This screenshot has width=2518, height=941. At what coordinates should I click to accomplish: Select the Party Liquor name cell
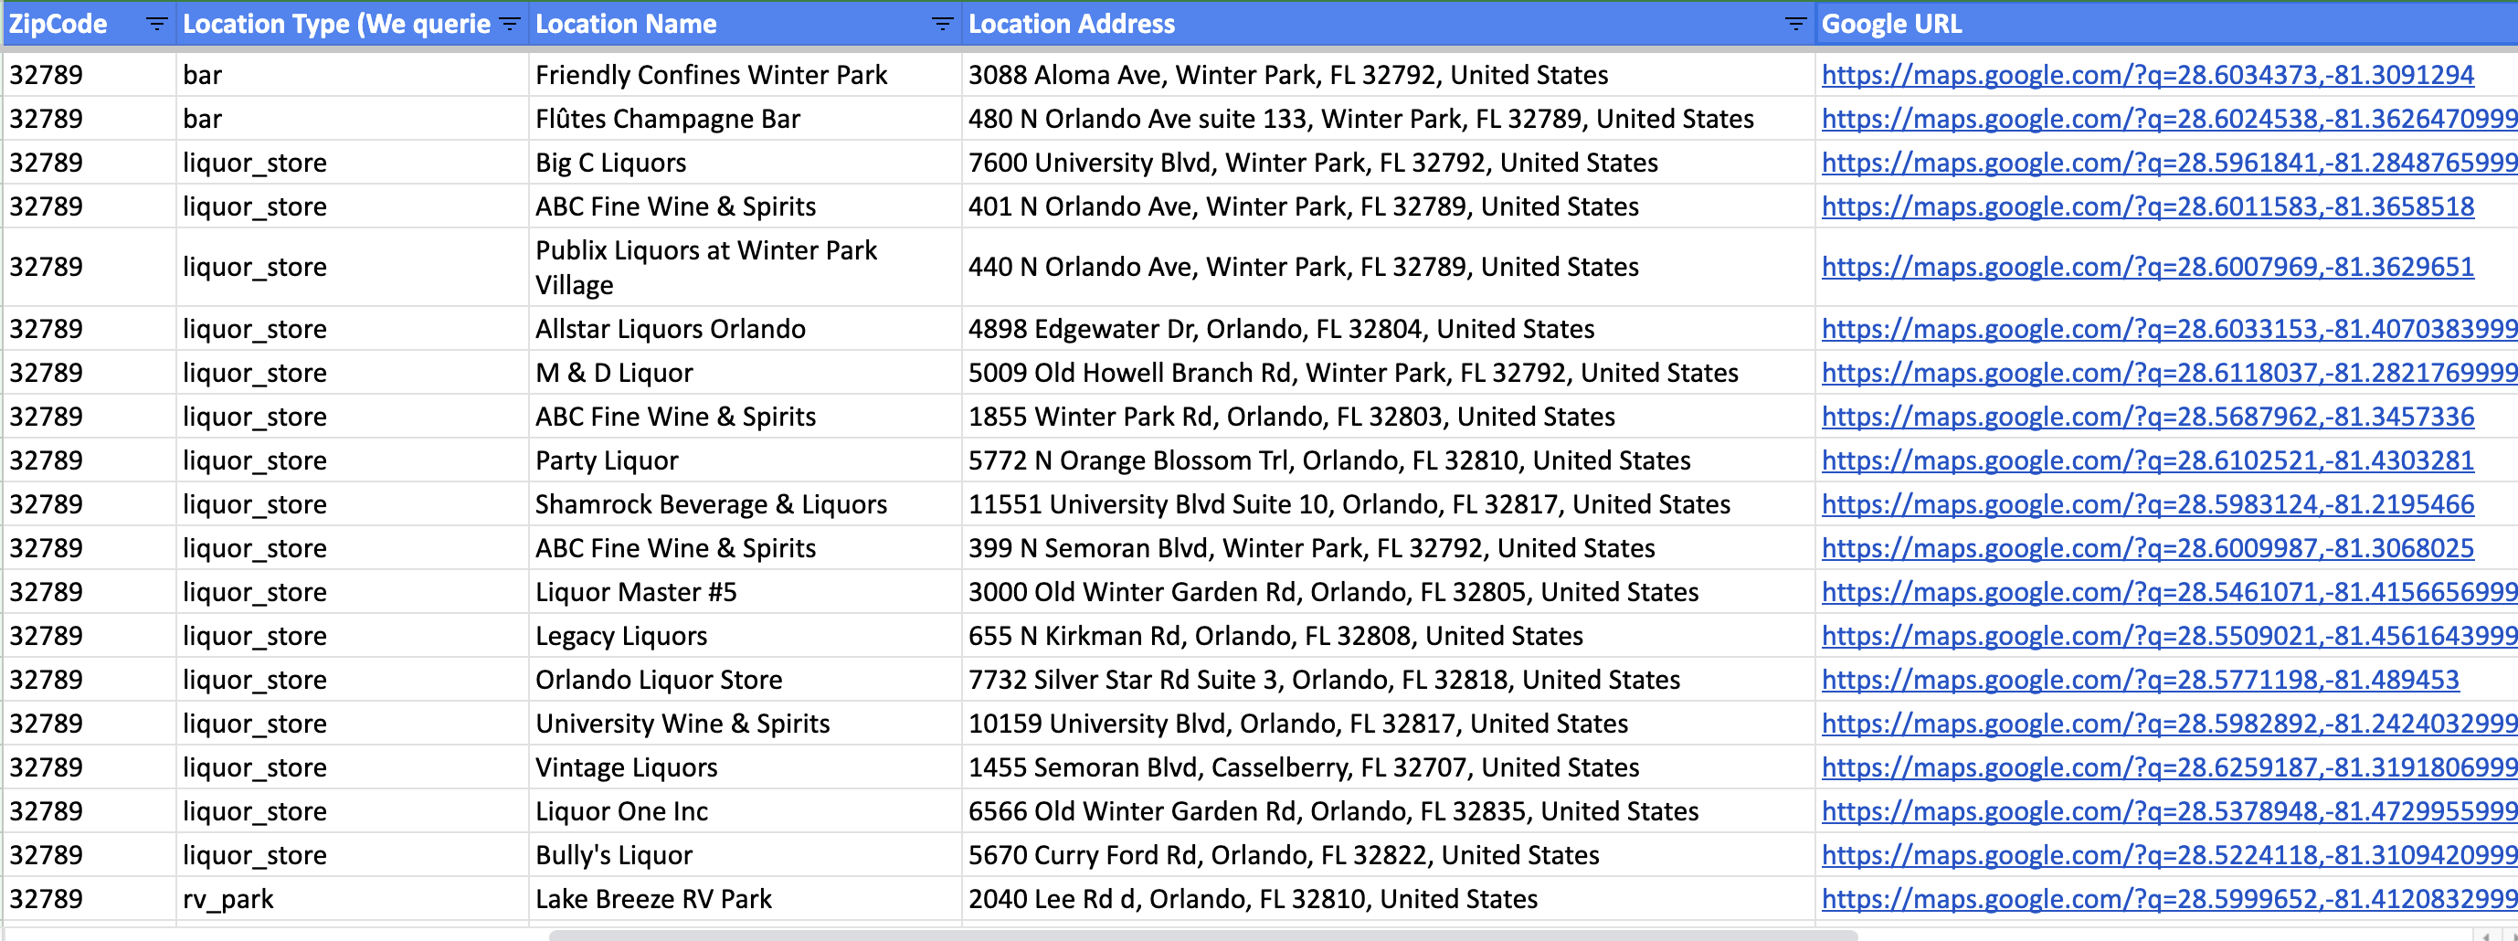point(745,461)
